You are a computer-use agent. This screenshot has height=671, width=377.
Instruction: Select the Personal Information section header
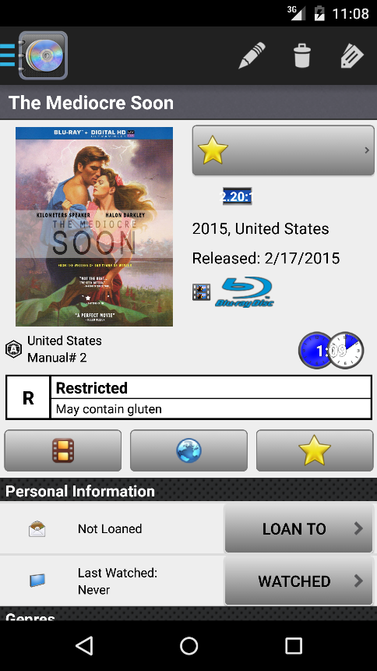click(188, 491)
